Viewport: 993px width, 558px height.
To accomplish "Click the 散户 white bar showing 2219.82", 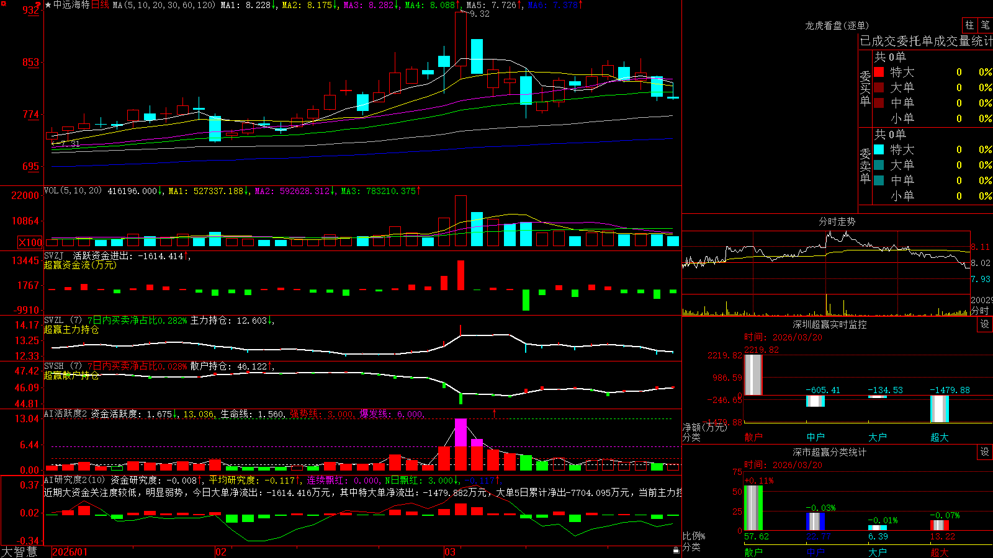I will click(753, 374).
